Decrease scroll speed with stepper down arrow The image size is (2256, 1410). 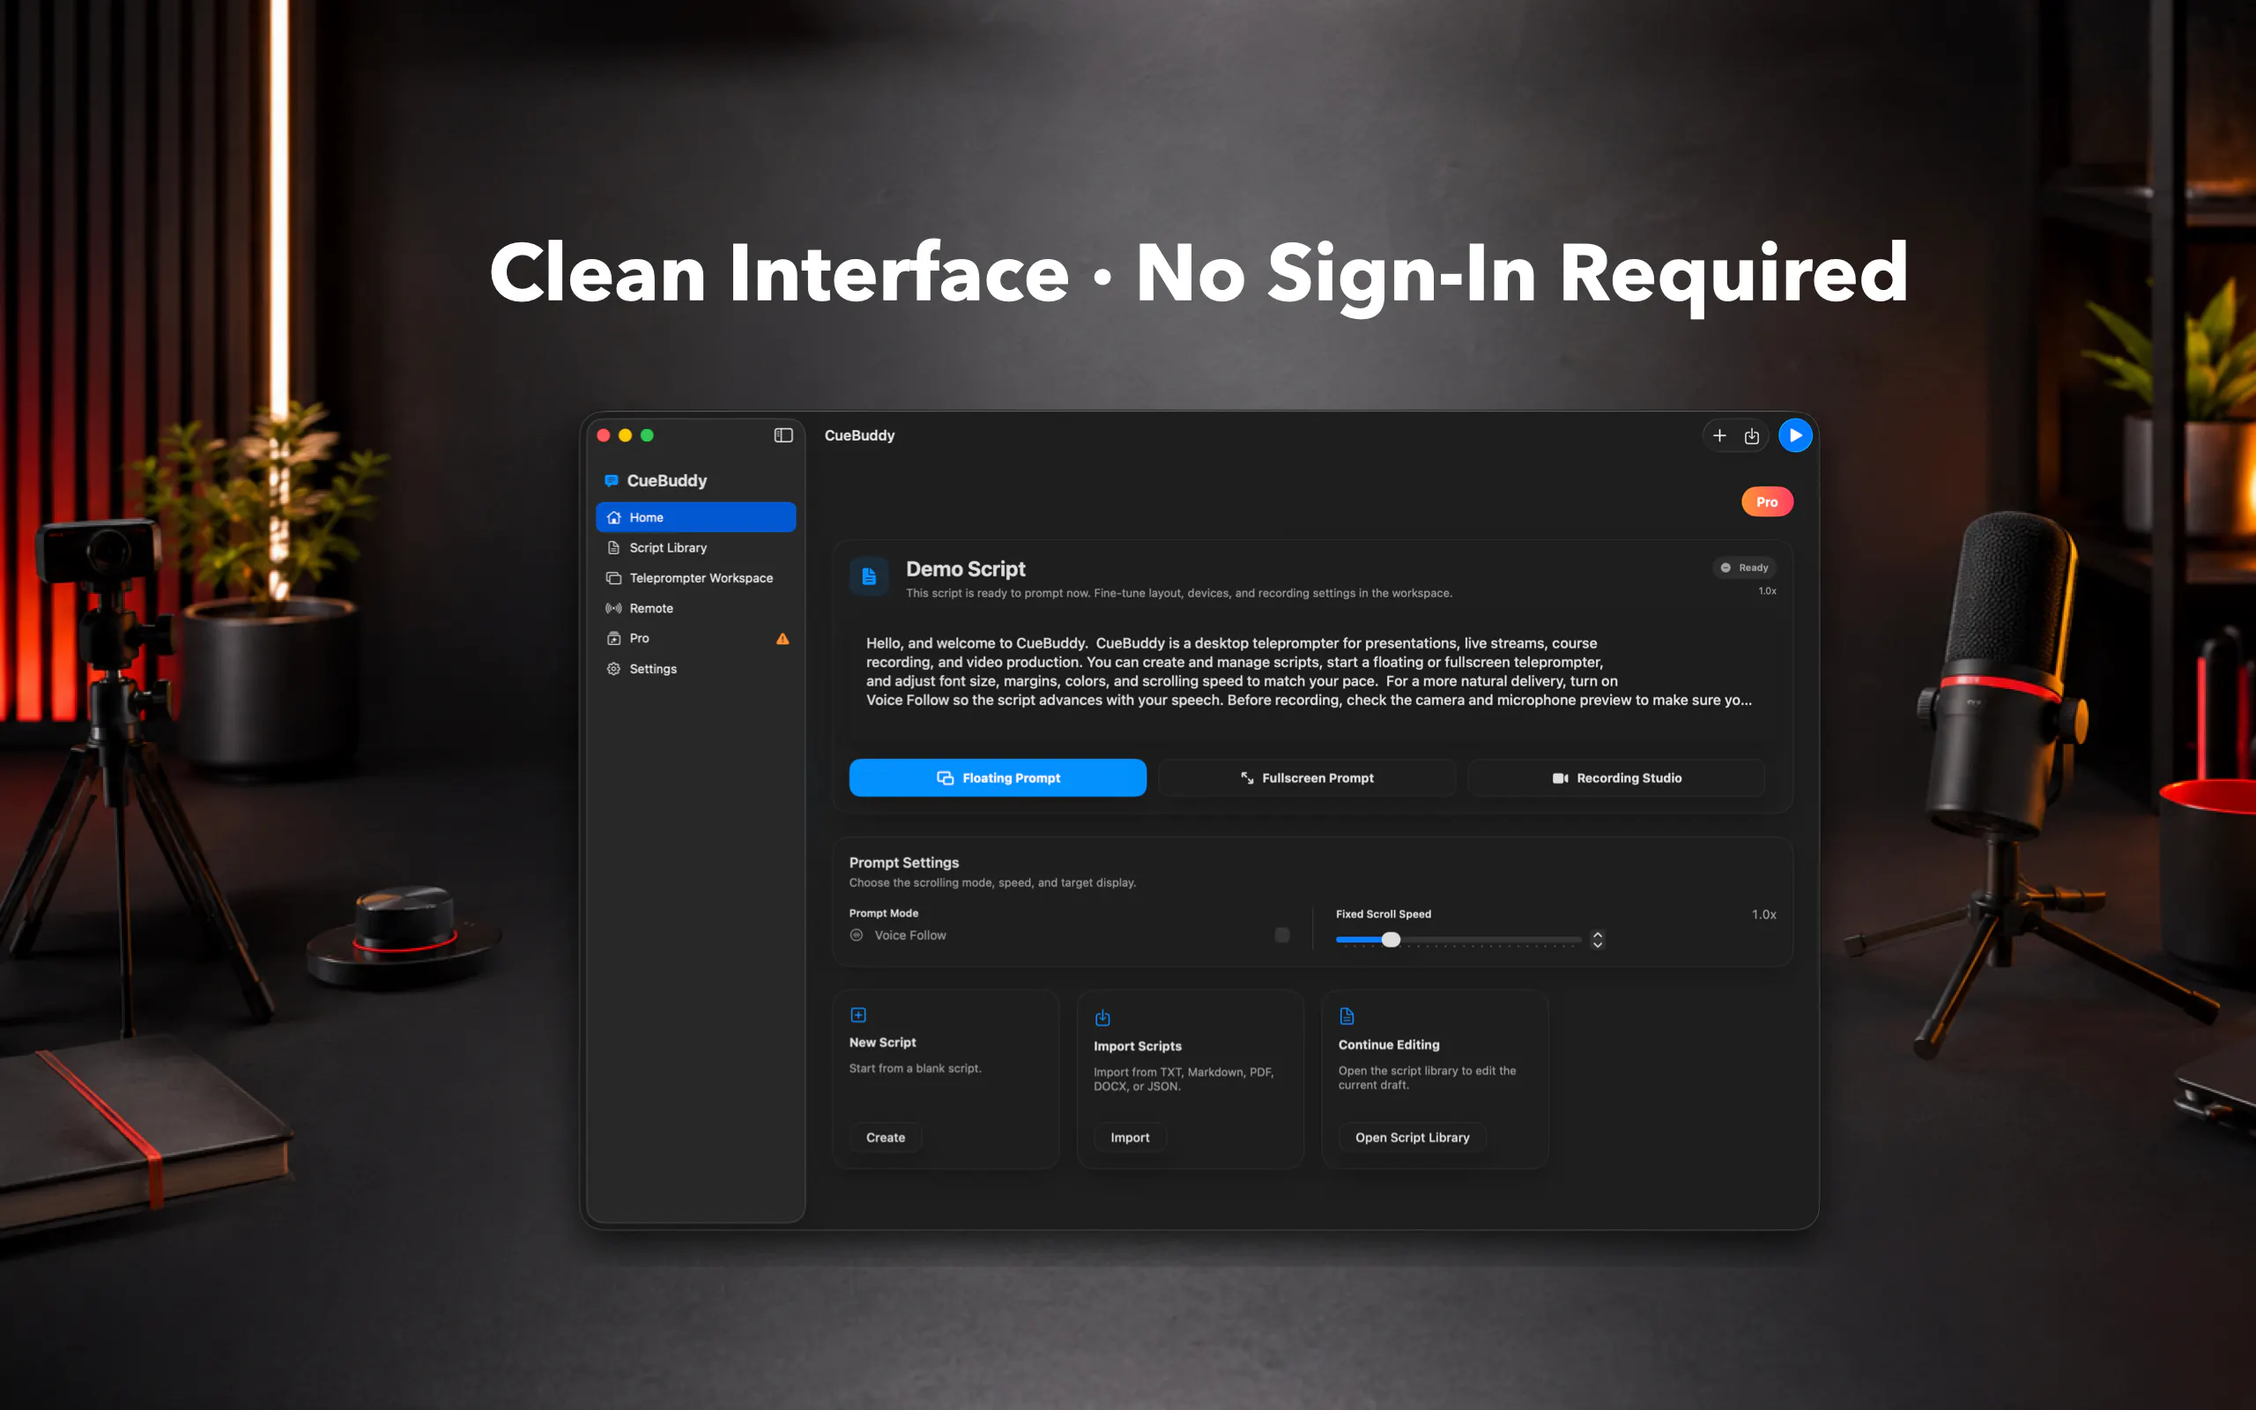(x=1598, y=945)
